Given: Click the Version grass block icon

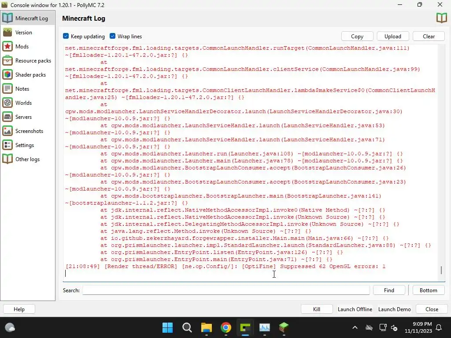Looking at the screenshot, I should 7,32.
